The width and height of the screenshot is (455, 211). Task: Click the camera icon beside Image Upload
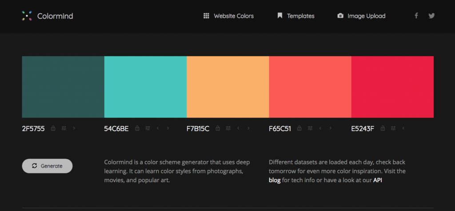(340, 16)
